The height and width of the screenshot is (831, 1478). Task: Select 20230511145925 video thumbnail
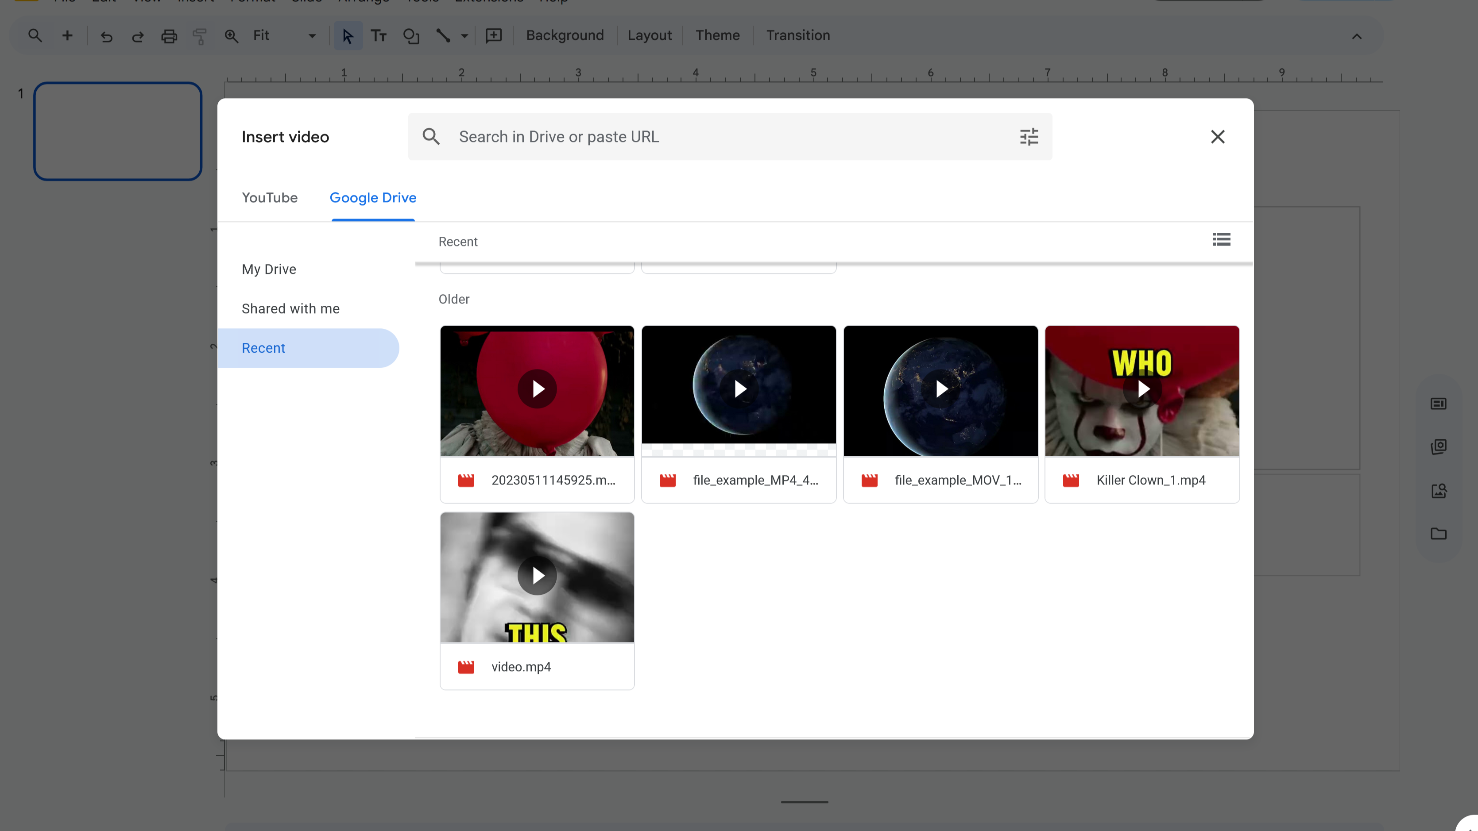(537, 391)
